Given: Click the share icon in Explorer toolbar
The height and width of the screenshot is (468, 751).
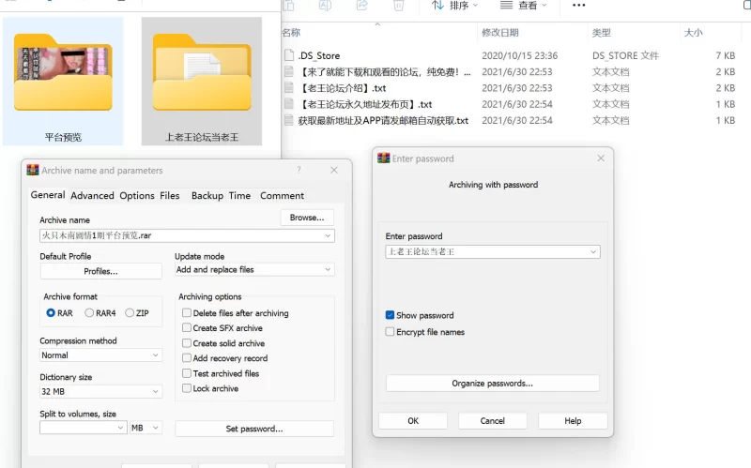Looking at the screenshot, I should 362,6.
